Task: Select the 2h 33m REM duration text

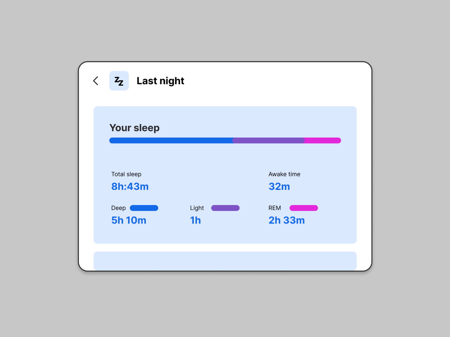Action: coord(287,220)
